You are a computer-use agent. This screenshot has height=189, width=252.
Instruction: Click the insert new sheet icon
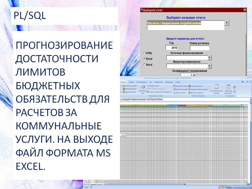[x=104, y=184]
